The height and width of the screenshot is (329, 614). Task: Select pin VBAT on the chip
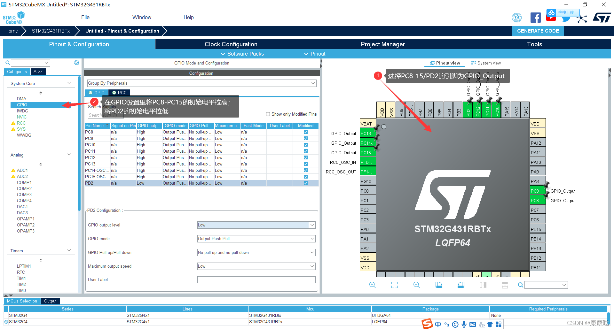[x=368, y=124]
